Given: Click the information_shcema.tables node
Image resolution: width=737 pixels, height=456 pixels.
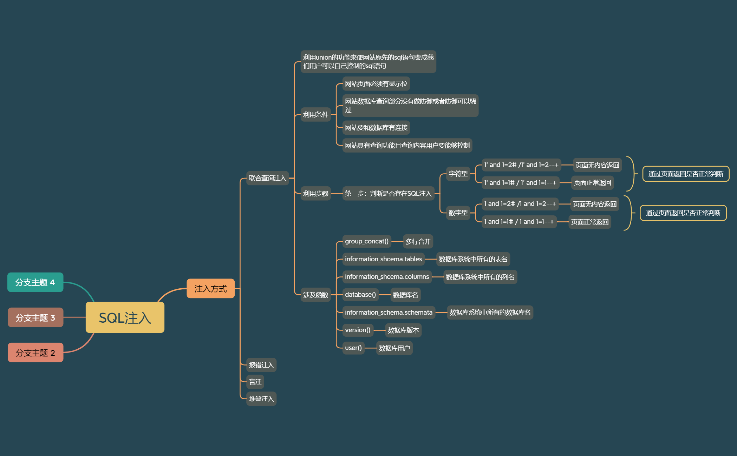Looking at the screenshot, I should 383,259.
